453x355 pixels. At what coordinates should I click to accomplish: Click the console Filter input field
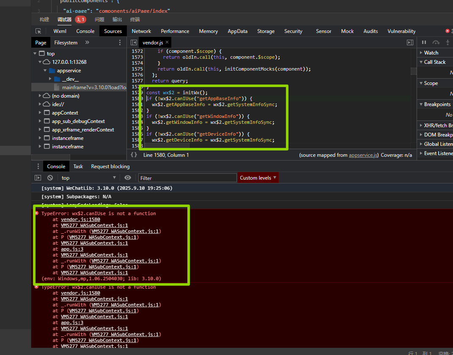187,178
